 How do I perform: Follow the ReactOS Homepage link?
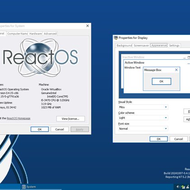pos(19,119)
